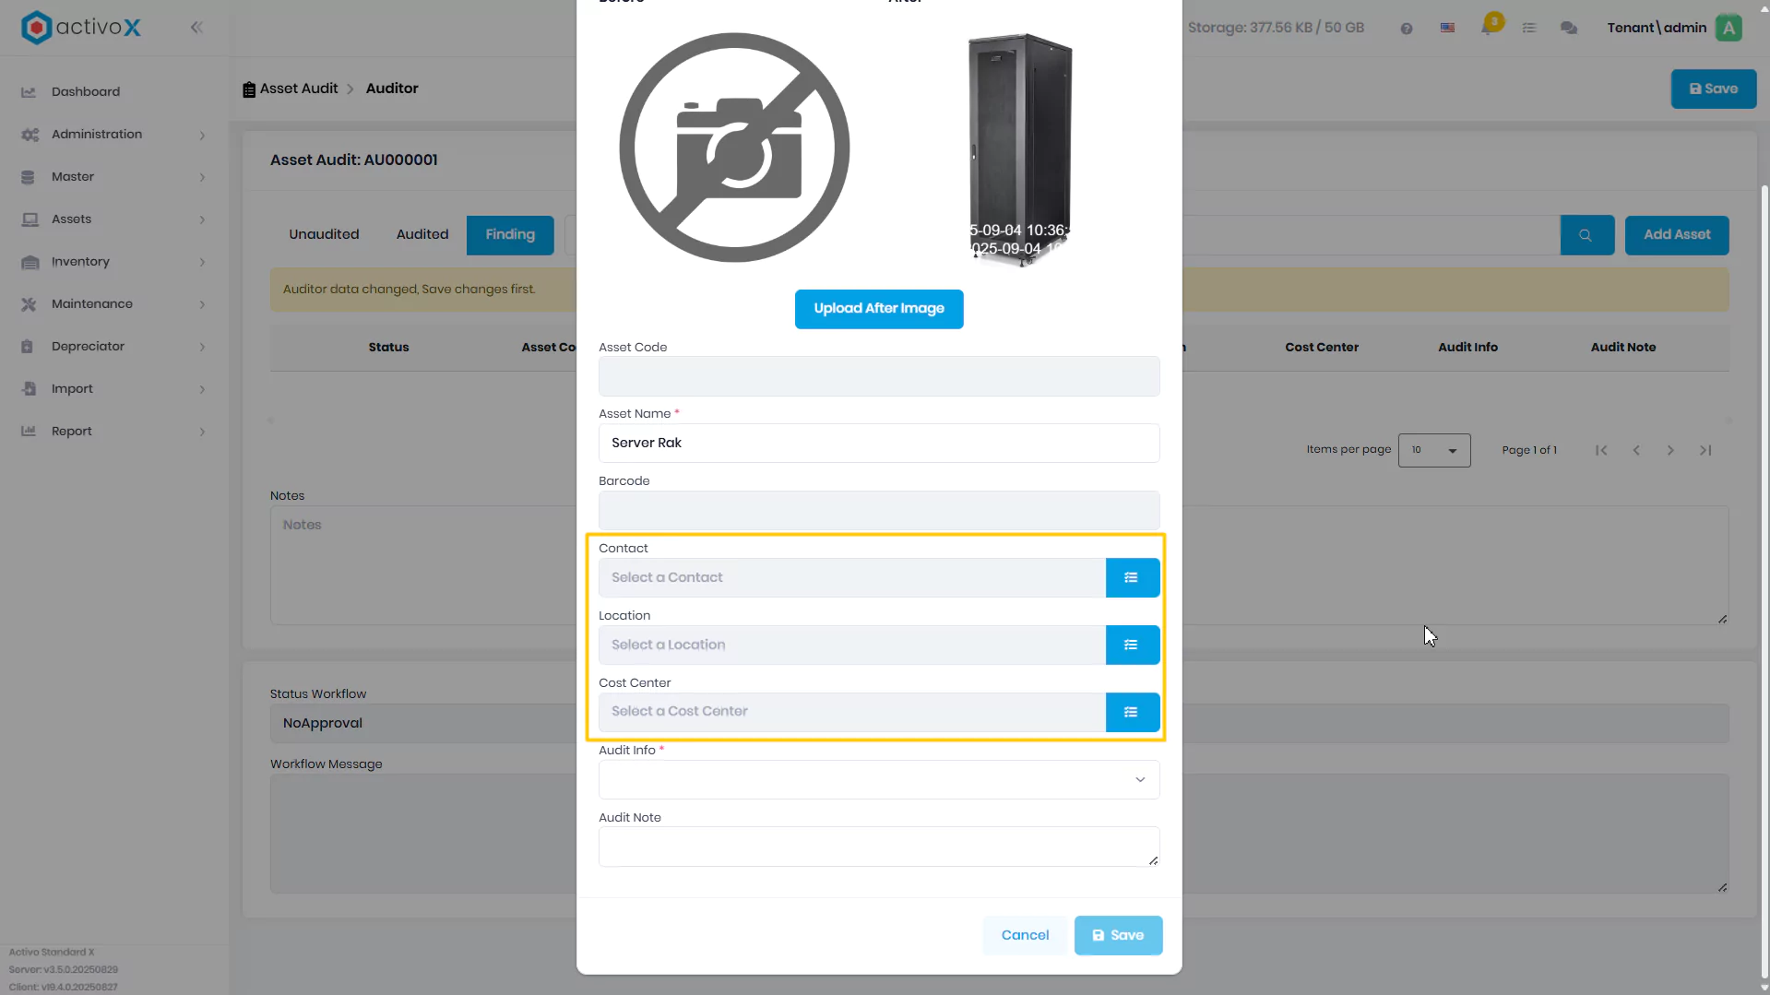
Task: Click the top-right page Save button
Action: [1713, 89]
